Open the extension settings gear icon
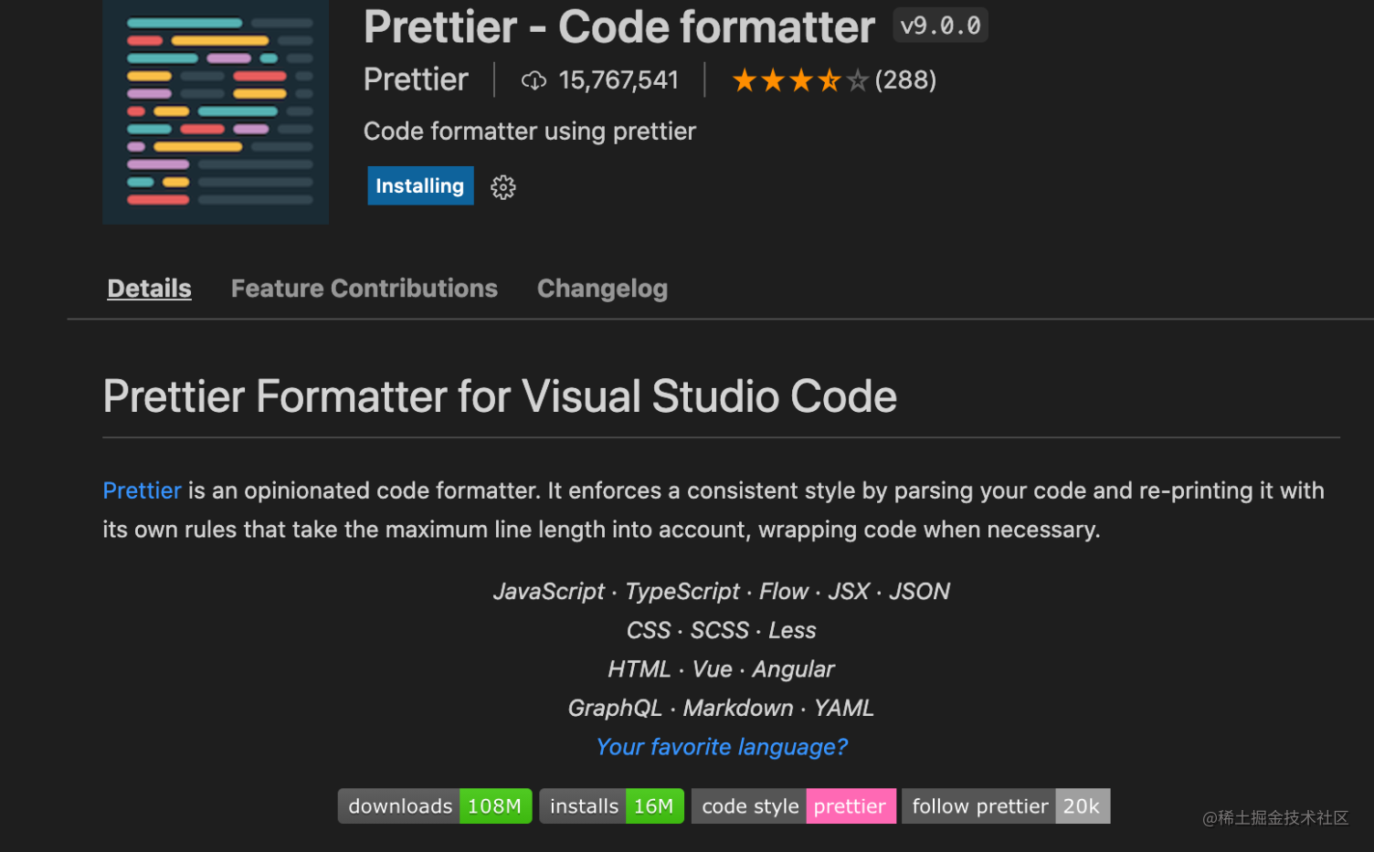1374x852 pixels. [x=503, y=186]
